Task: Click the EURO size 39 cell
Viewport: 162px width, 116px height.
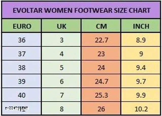Action: (x=22, y=81)
